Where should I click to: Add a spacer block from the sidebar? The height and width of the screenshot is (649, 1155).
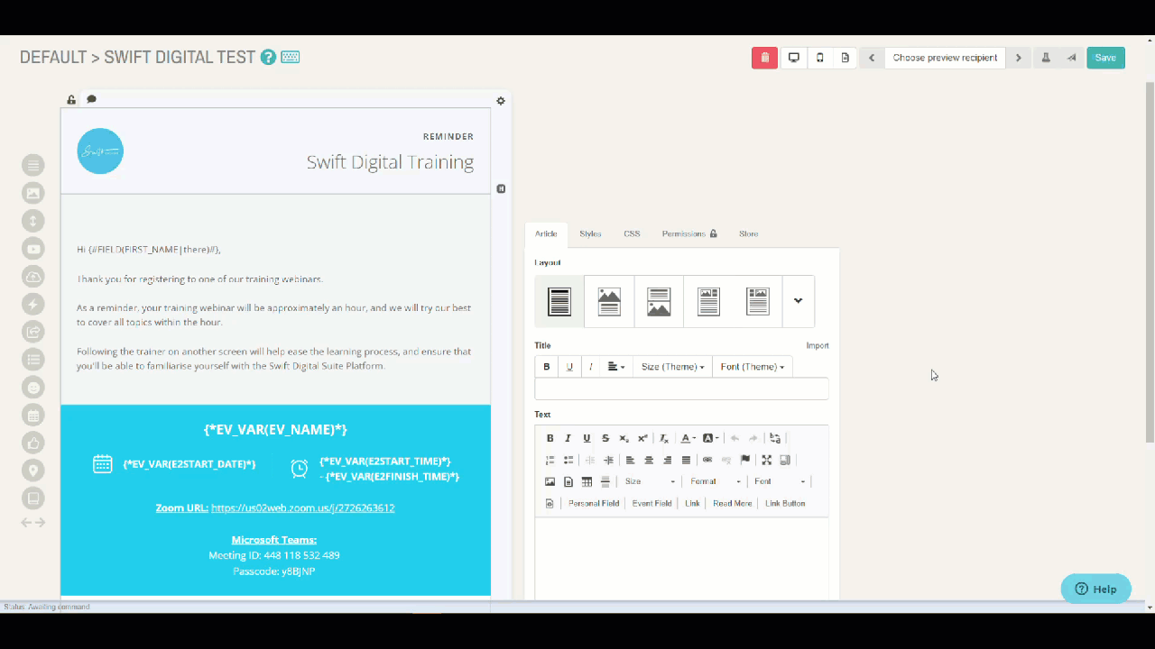point(33,221)
